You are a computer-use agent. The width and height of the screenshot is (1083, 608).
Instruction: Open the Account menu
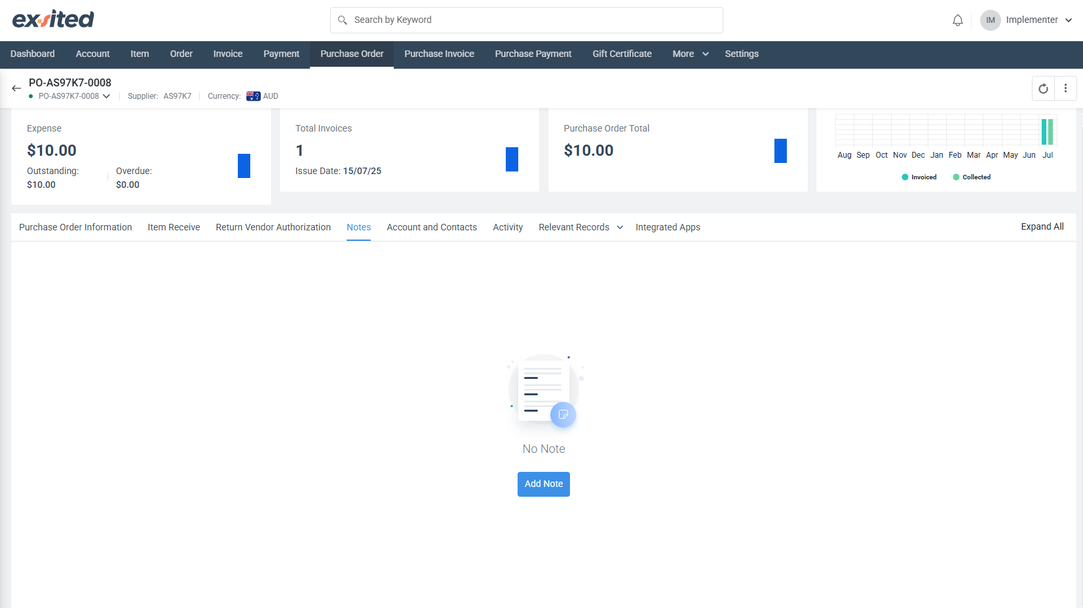[92, 54]
